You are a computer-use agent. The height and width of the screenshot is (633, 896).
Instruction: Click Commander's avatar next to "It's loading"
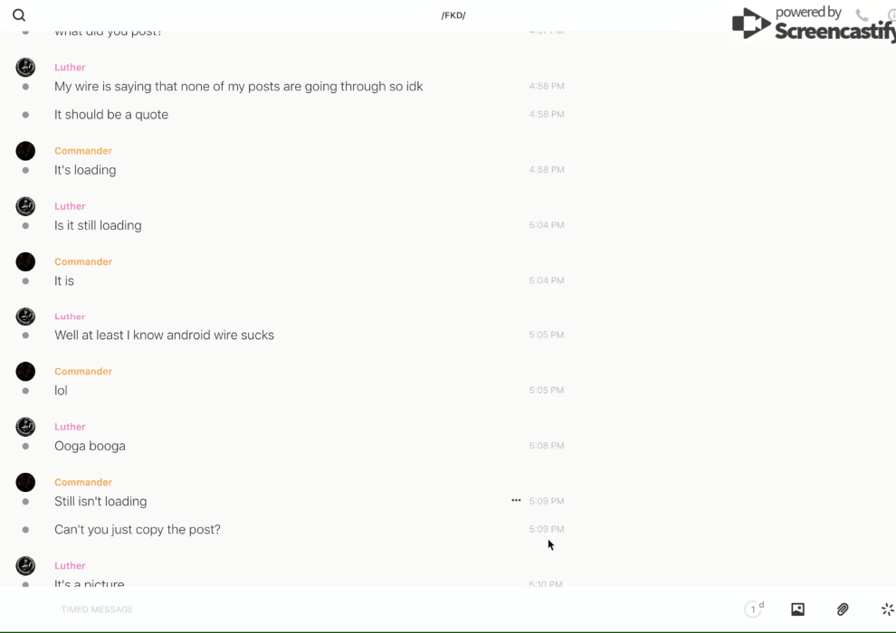25,151
